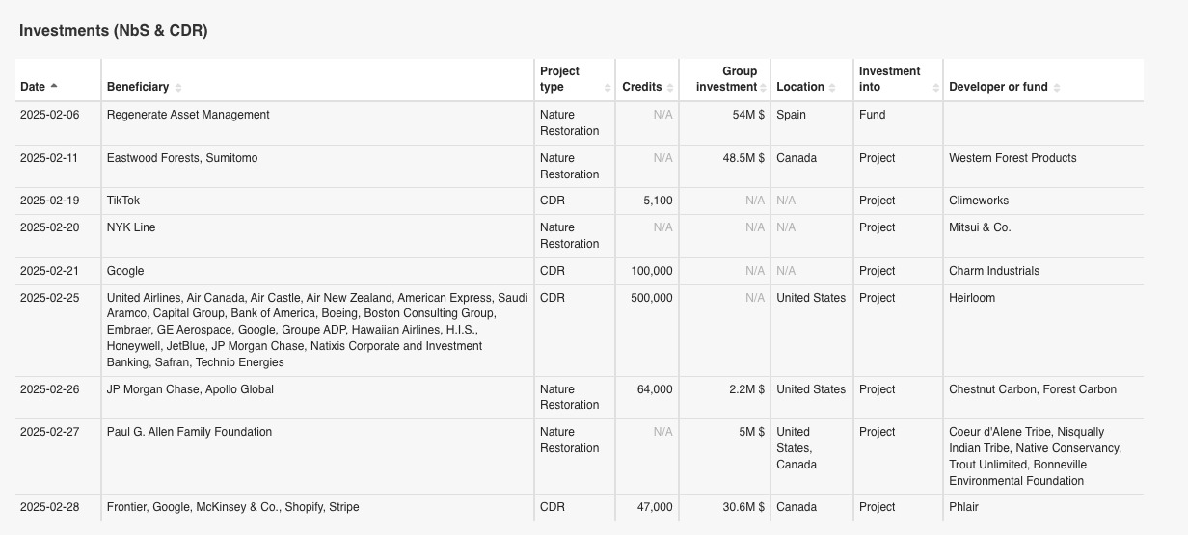Image resolution: width=1188 pixels, height=535 pixels.
Task: Click the Charm Industrials developer cell
Action: (994, 271)
